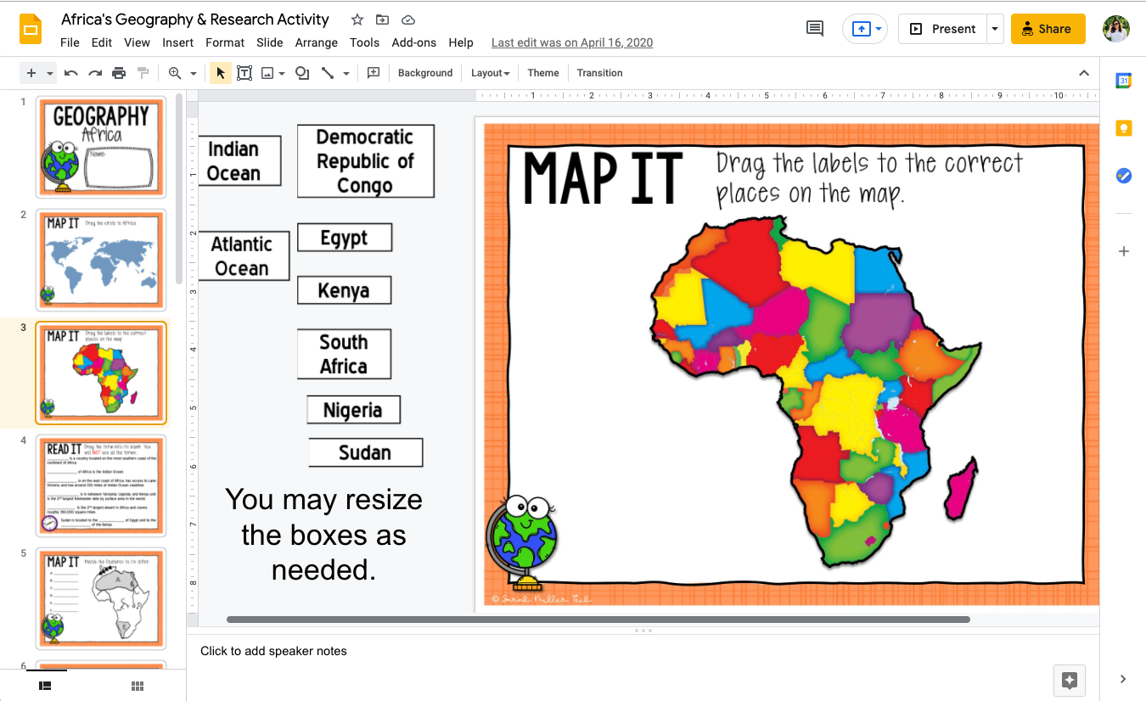Open the Arrange menu

pyautogui.click(x=316, y=42)
